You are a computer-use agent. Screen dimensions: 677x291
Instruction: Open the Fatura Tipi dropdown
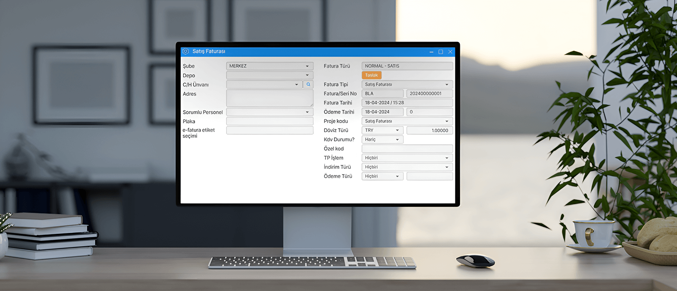[407, 85]
